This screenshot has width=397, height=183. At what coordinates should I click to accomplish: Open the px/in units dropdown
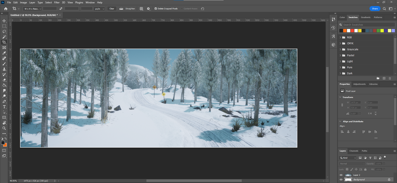[x=99, y=8]
